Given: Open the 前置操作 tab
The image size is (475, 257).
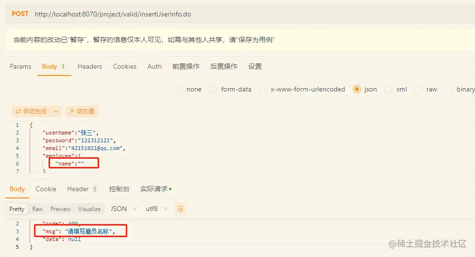Looking at the screenshot, I should (186, 66).
